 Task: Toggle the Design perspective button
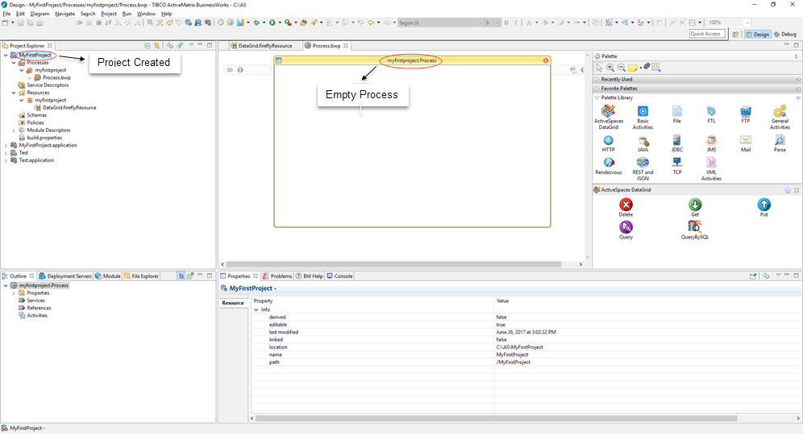tap(757, 35)
